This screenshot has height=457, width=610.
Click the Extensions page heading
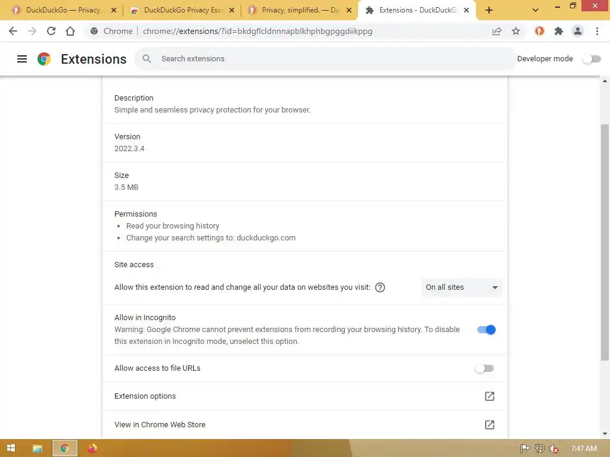[94, 59]
